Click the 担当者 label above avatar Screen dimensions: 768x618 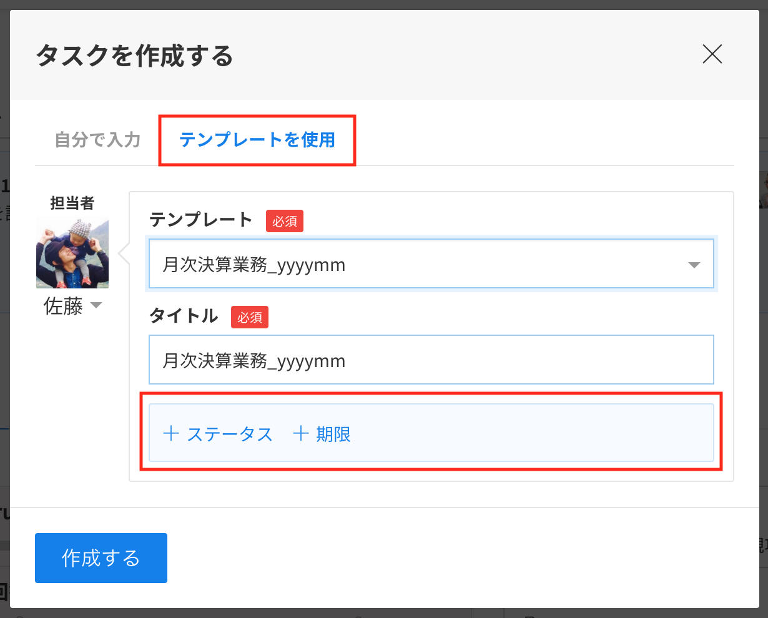[72, 203]
